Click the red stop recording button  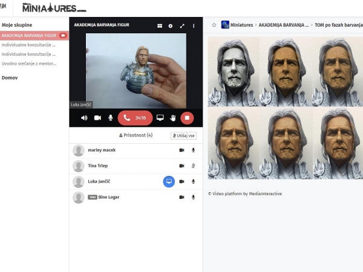click(x=187, y=118)
